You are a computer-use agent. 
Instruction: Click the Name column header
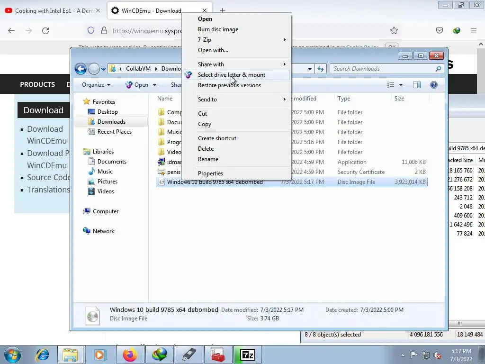coord(165,99)
